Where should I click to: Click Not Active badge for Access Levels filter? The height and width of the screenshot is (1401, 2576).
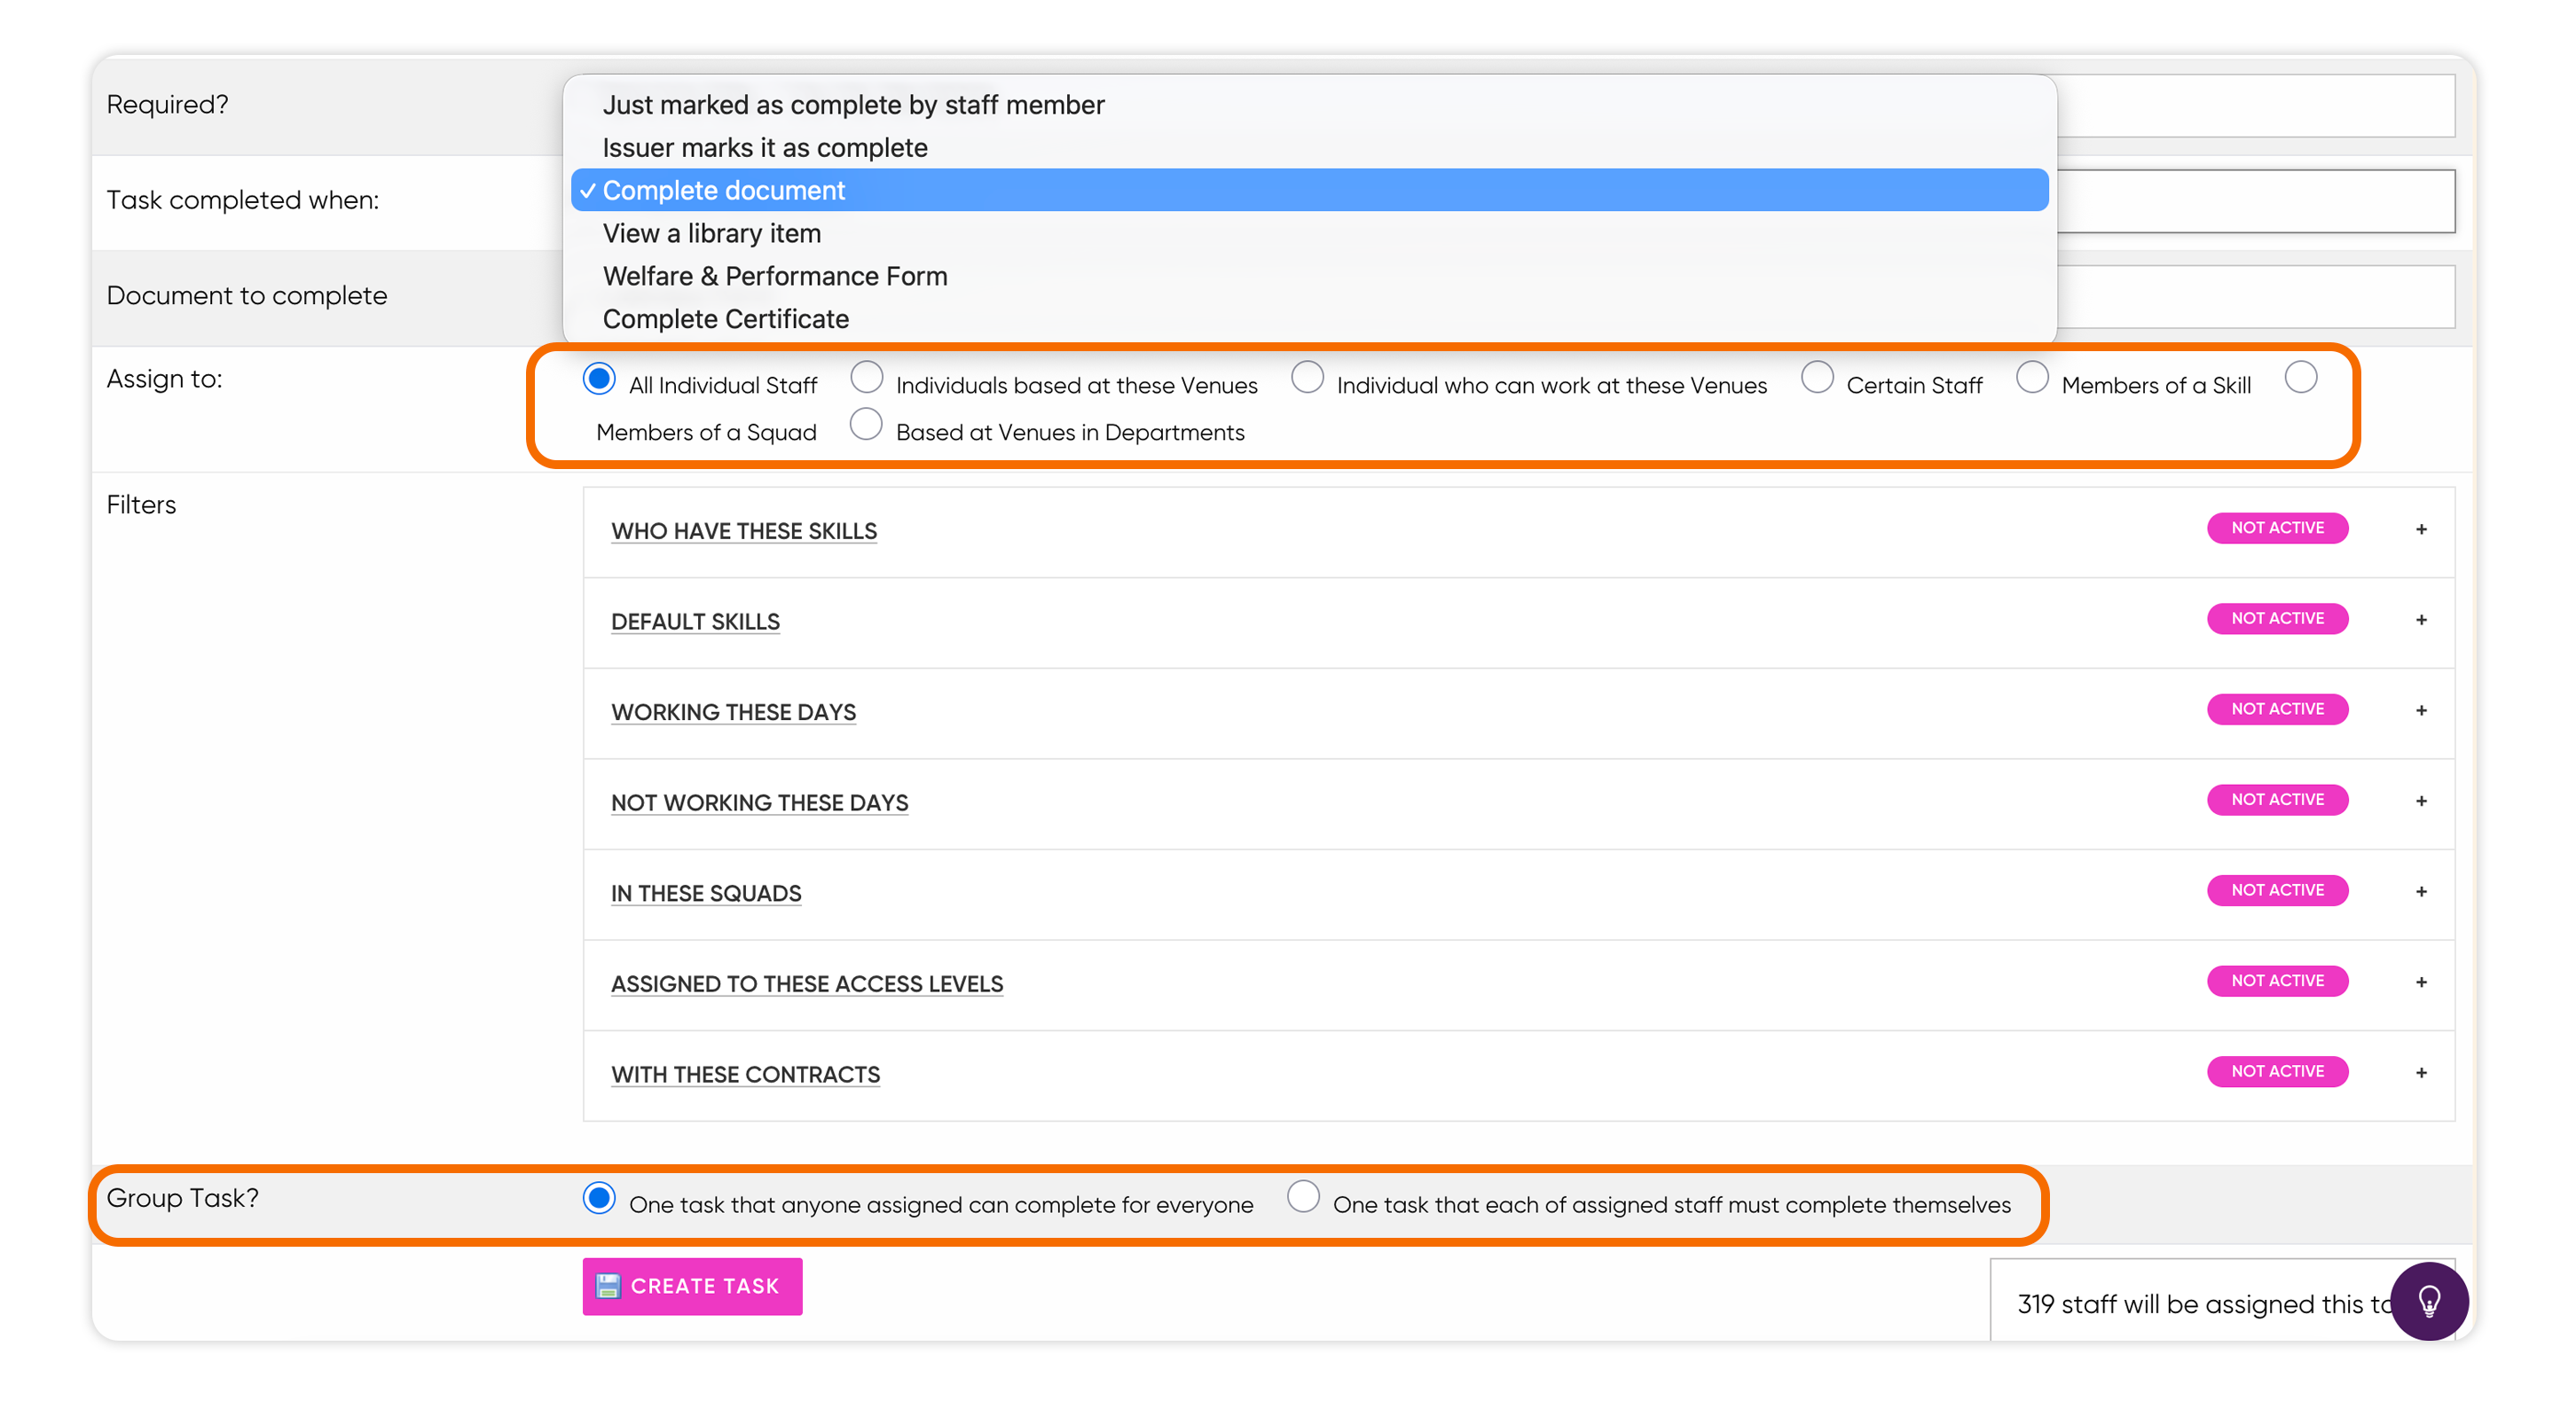point(2277,982)
